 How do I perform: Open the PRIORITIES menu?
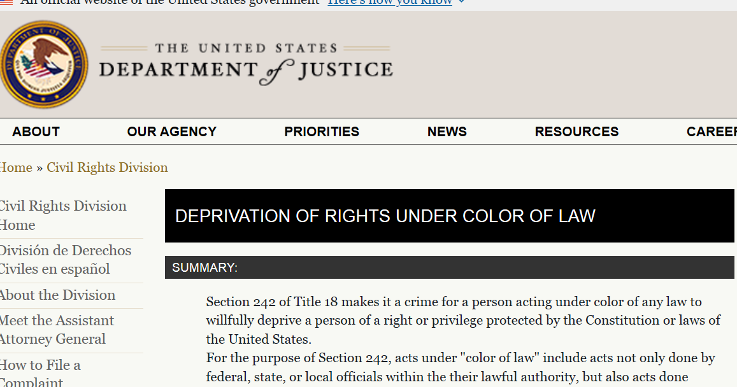coord(322,131)
